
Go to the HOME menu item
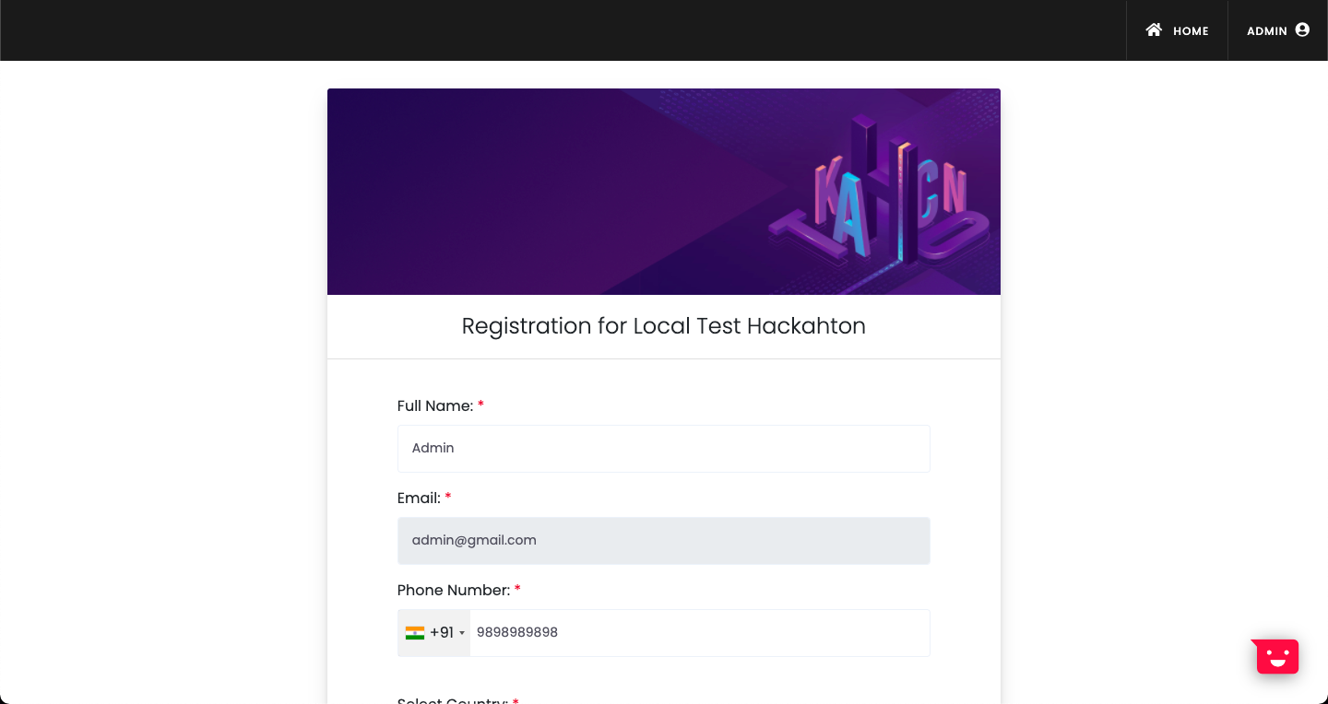(x=1190, y=31)
